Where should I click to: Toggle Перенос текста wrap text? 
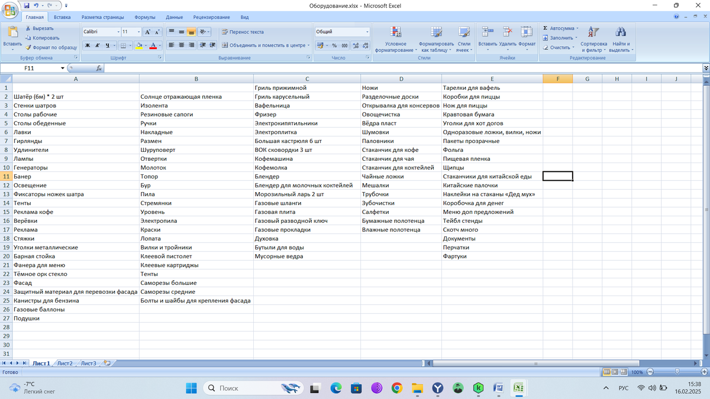tap(243, 32)
